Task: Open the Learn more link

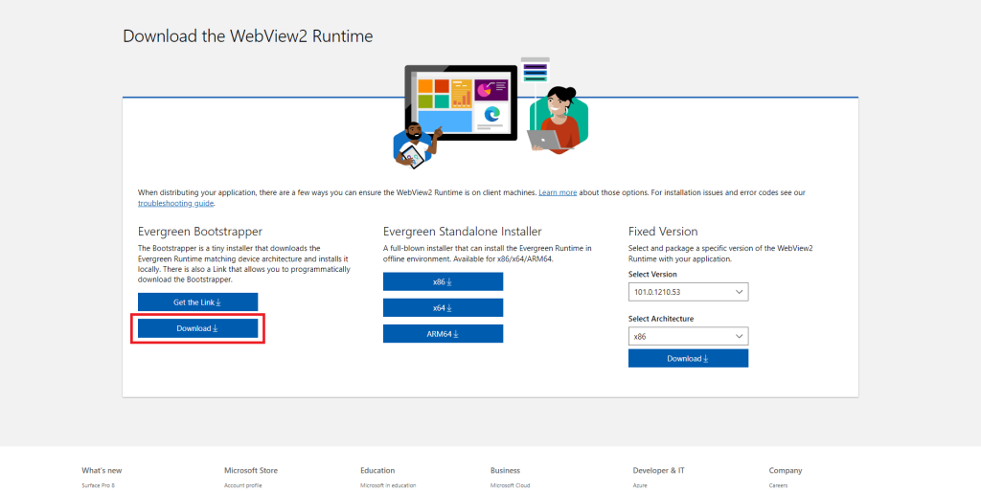Action: [558, 192]
